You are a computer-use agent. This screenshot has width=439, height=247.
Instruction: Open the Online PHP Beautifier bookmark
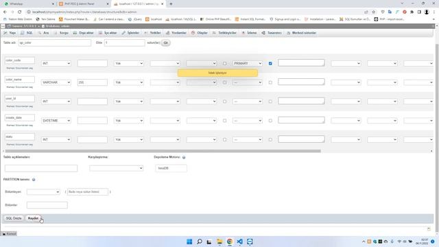(215, 19)
